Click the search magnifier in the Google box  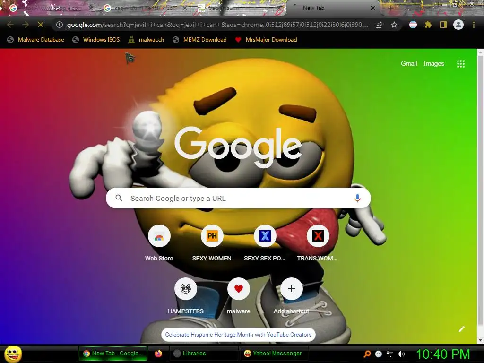[x=119, y=198]
